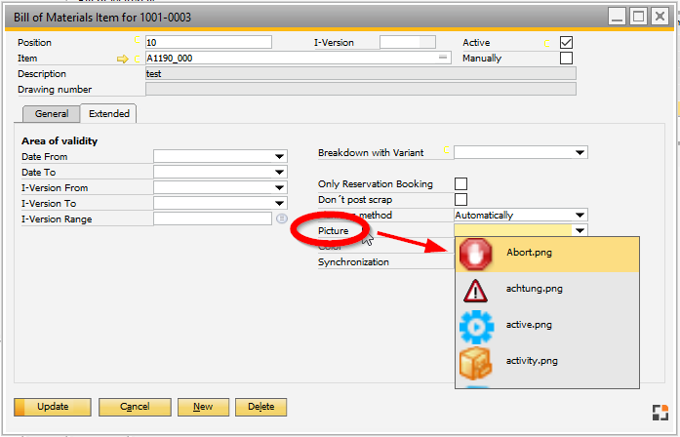
Task: Pick the active.png blue gear icon
Action: tap(477, 325)
